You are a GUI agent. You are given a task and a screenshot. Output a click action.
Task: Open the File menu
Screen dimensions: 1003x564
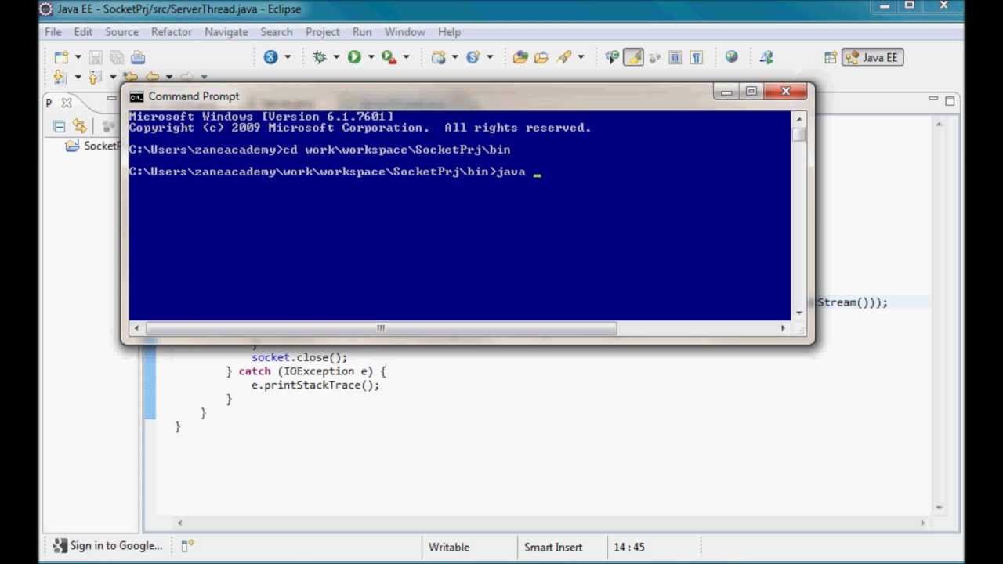53,32
